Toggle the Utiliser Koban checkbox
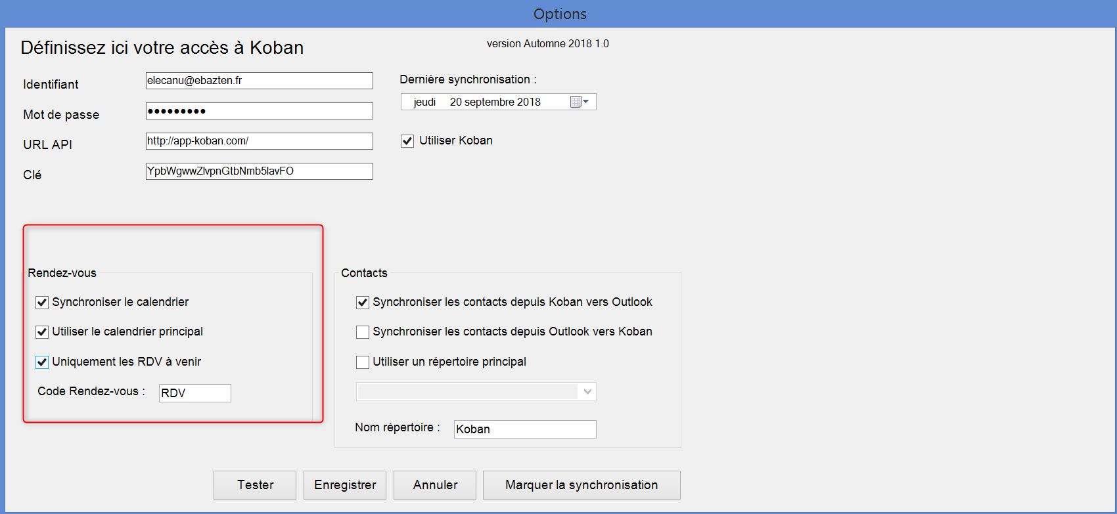This screenshot has height=514, width=1117. point(407,141)
